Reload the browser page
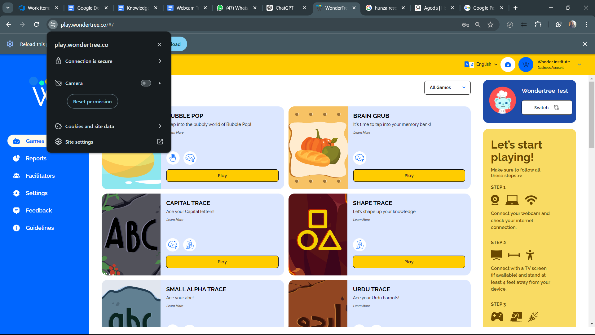595x335 pixels. (36, 25)
